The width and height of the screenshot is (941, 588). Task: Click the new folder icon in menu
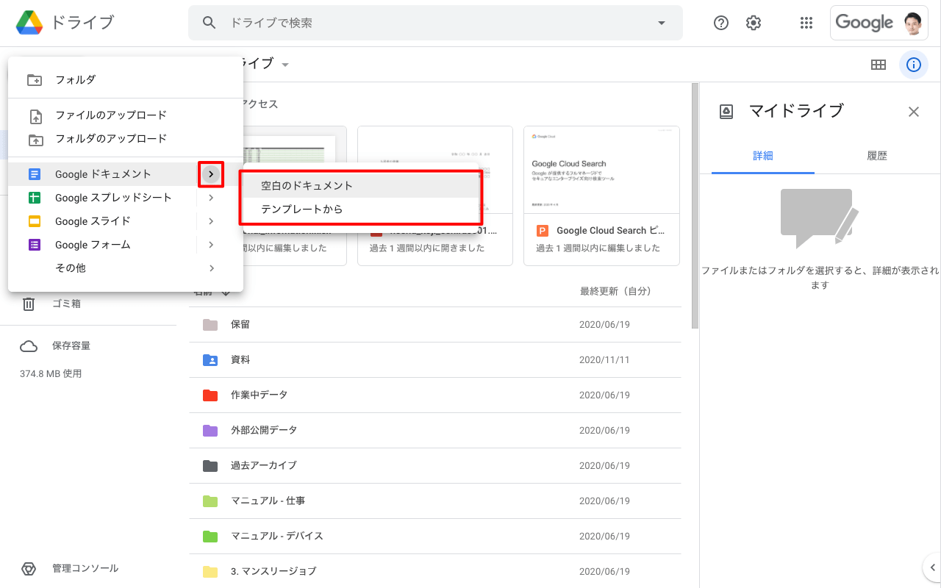[x=35, y=80]
